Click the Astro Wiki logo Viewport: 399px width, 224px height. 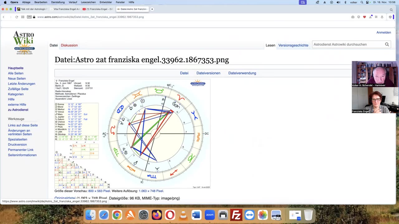[24, 43]
